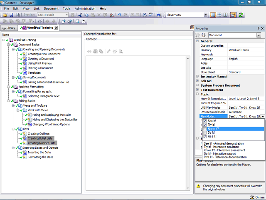Open the Tools menu
This screenshot has width=266, height=200.
[66, 8]
